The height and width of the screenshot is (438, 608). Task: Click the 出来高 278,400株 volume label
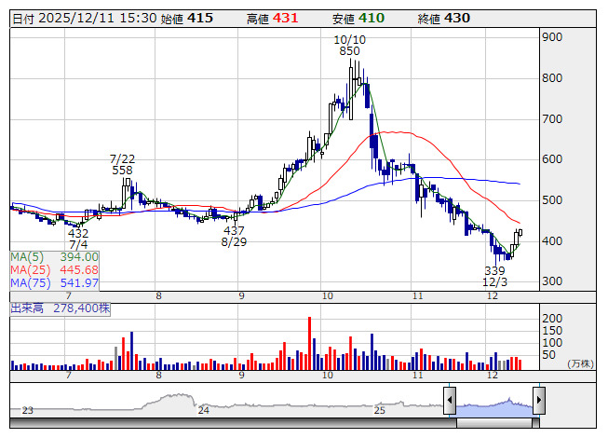pos(61,308)
